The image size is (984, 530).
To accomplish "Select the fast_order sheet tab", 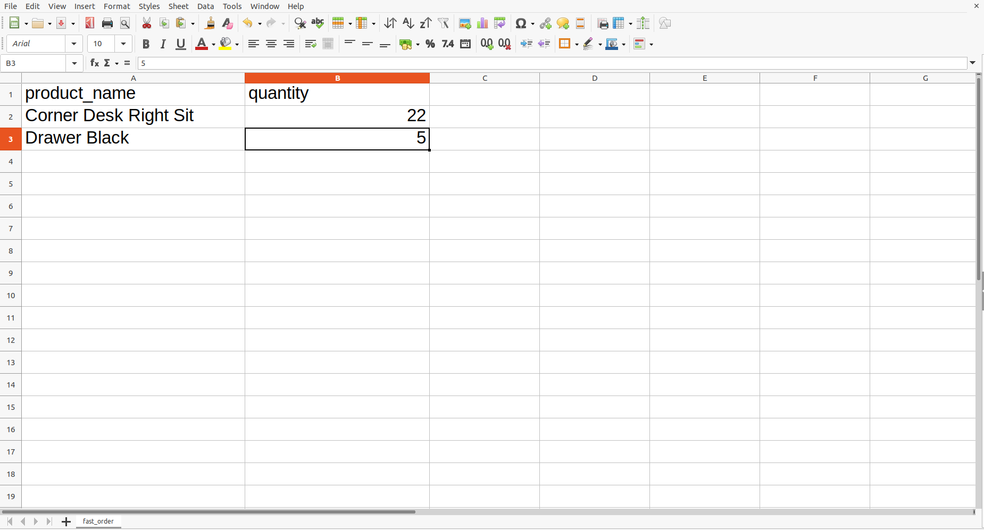I will (x=98, y=521).
